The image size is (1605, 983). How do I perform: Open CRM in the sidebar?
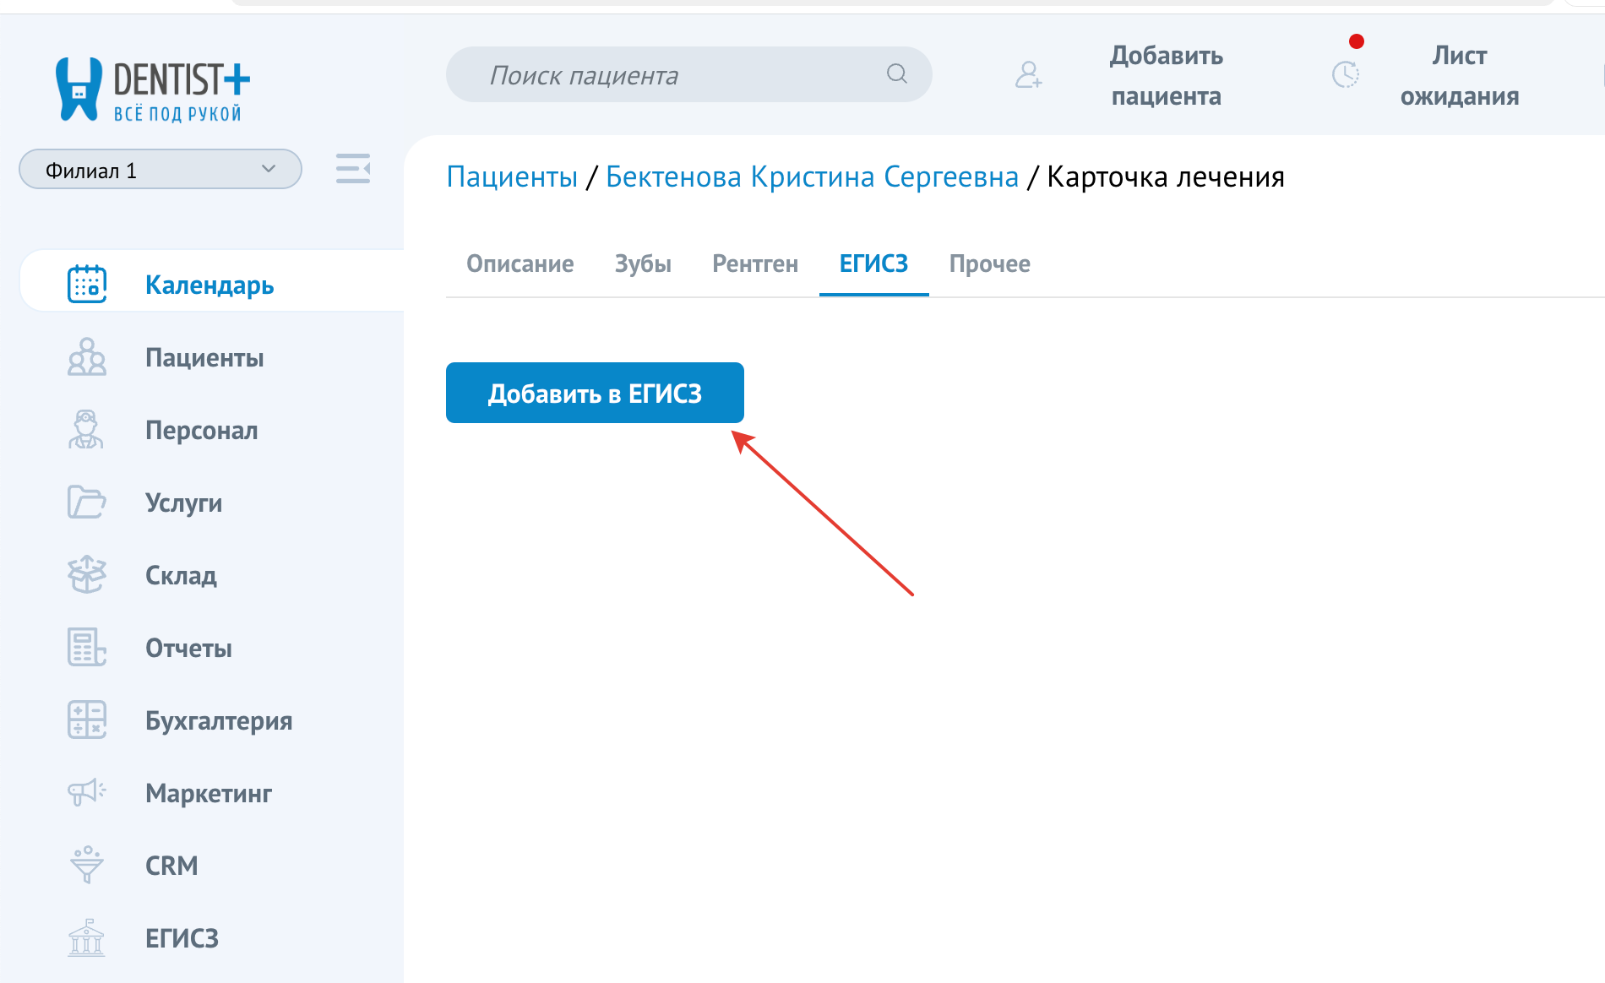pyautogui.click(x=171, y=866)
